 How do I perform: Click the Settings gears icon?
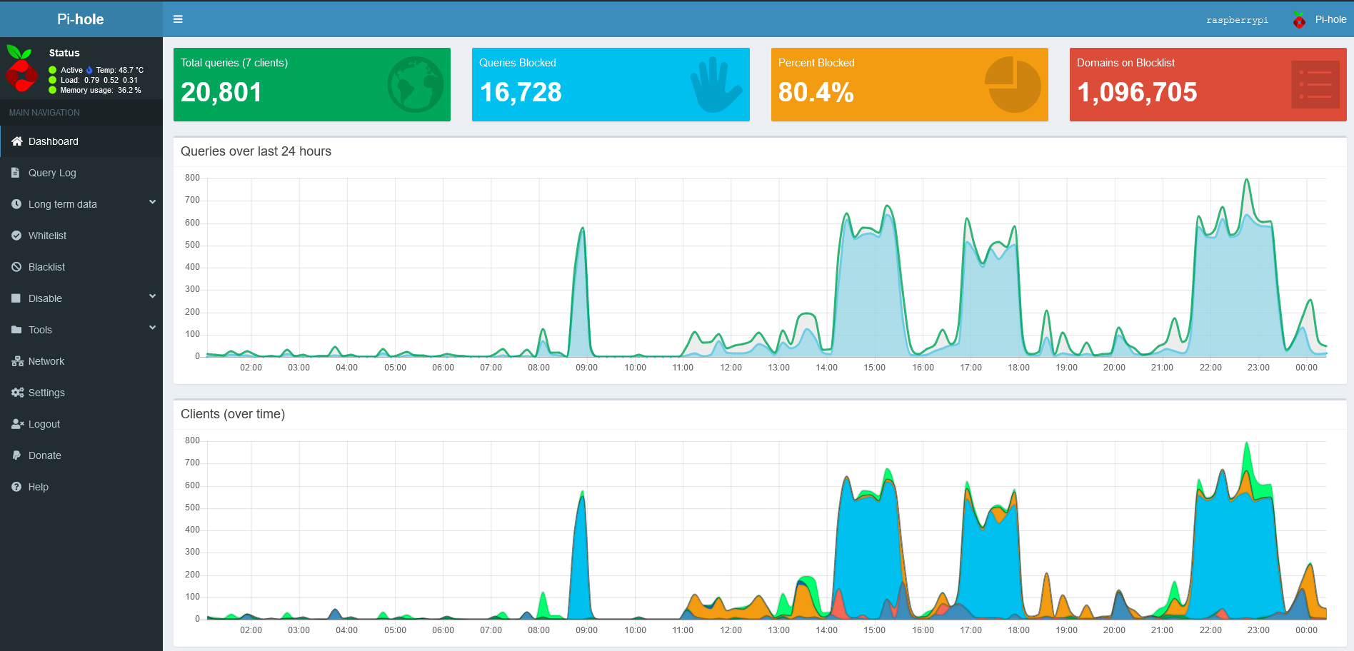[17, 393]
